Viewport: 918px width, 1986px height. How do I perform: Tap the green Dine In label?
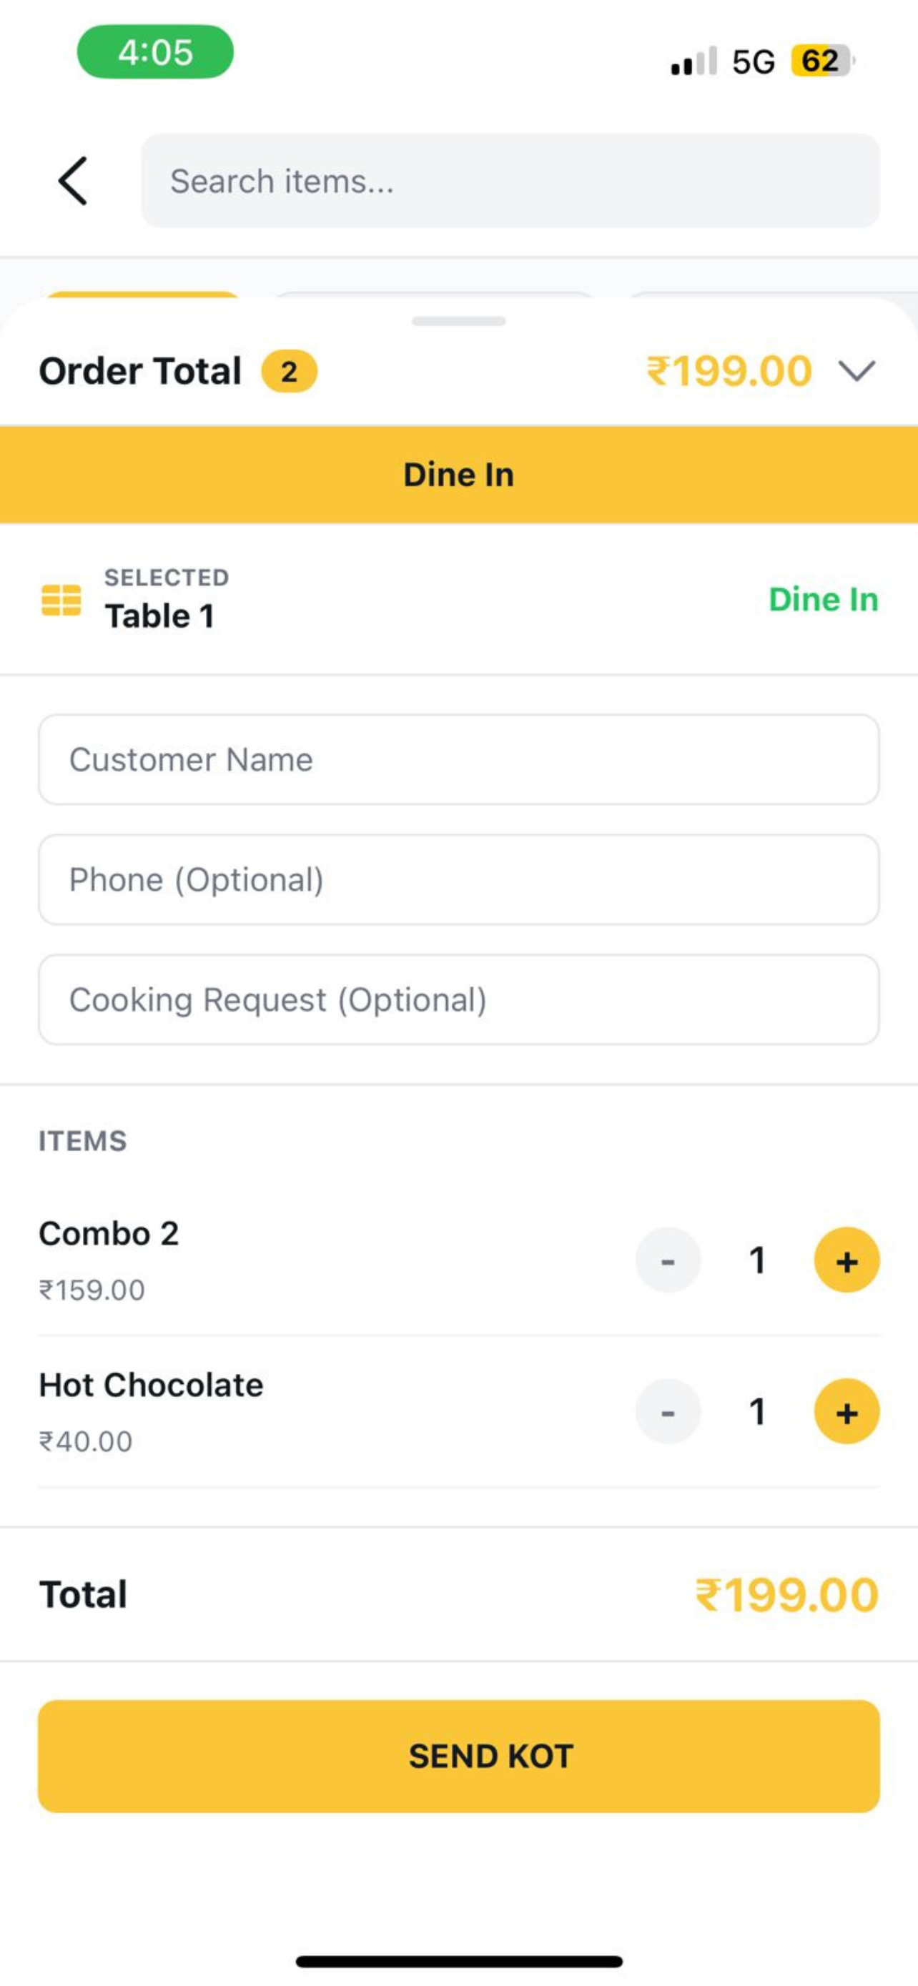[823, 600]
